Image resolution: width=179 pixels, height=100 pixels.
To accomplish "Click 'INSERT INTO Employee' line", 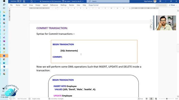I will (x=65, y=86).
